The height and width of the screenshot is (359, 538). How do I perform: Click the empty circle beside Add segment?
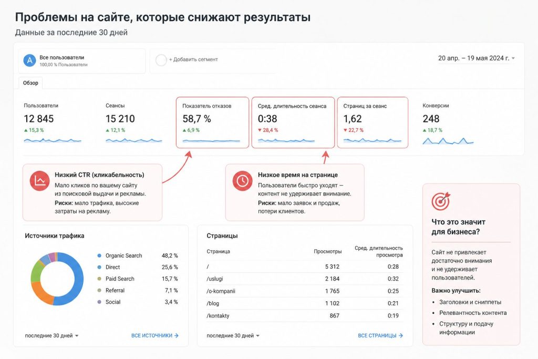[161, 60]
